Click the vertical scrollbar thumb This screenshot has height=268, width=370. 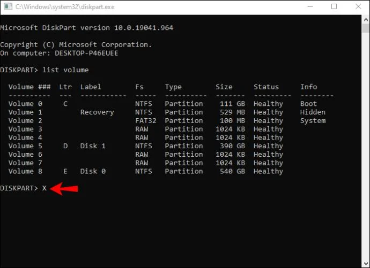pos(366,28)
